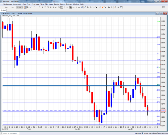Click the orange X delete icon
168x135 pixels.
tap(103, 7)
